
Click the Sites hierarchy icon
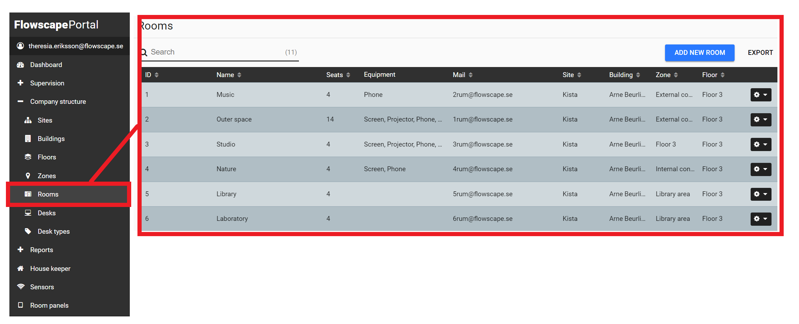click(28, 120)
